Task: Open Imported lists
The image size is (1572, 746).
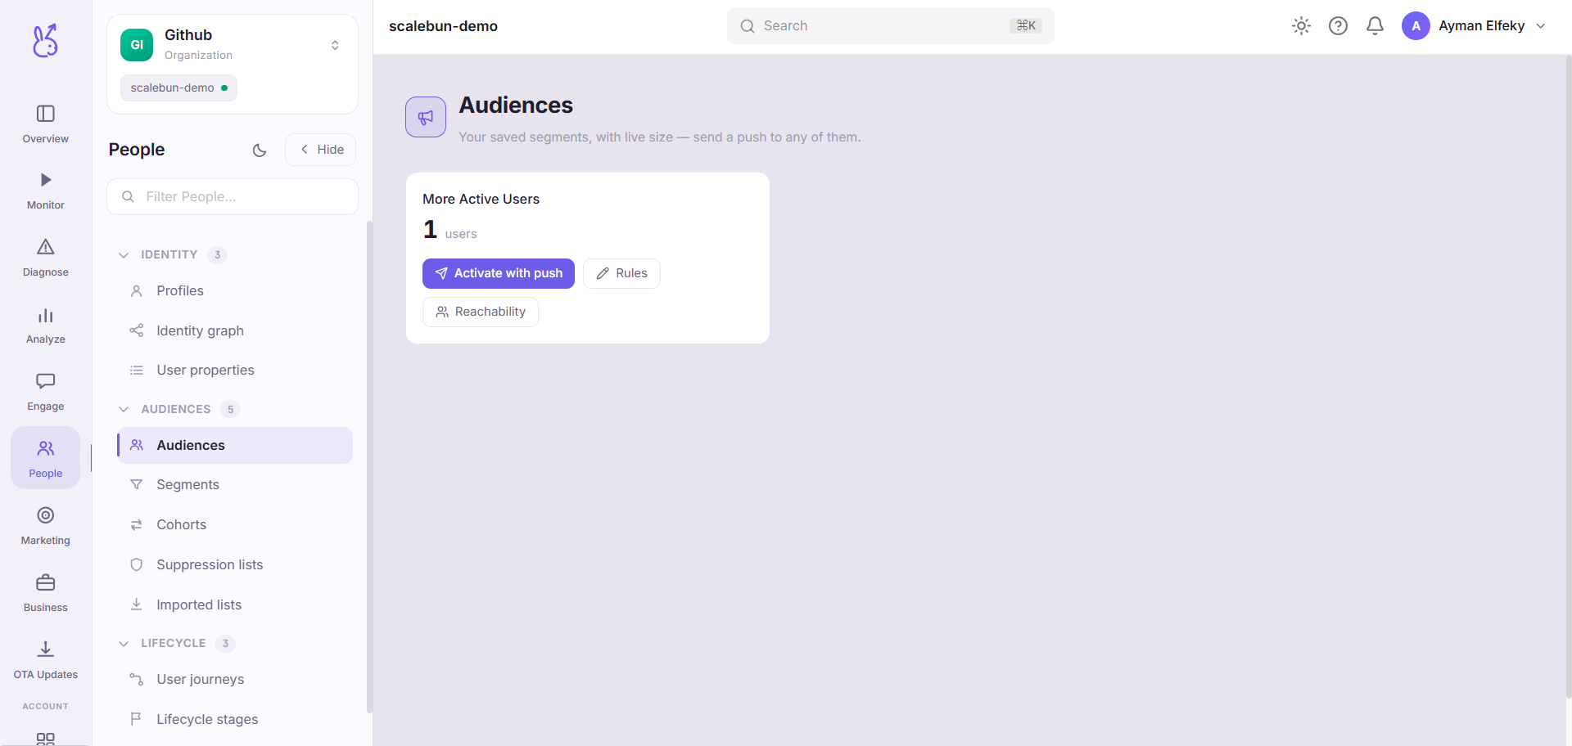Action: click(x=235, y=605)
